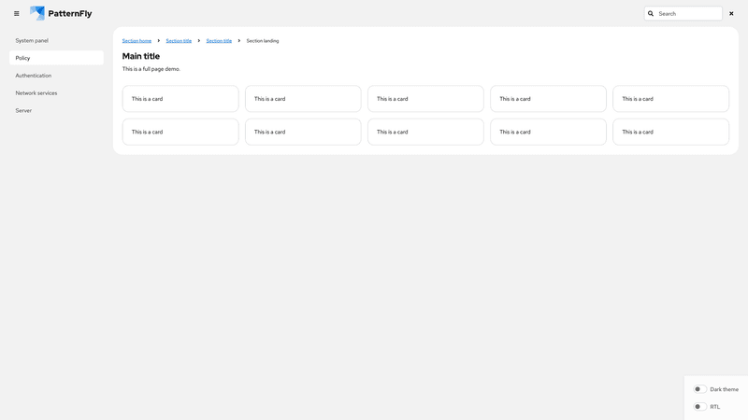The image size is (748, 420).
Task: Click Section landing breadcrumb text
Action: pos(263,41)
